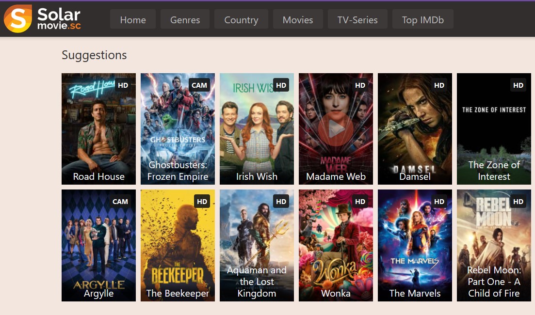Click the CAM badge on Ghostbusters
Image resolution: width=535 pixels, height=315 pixels.
pyautogui.click(x=199, y=85)
